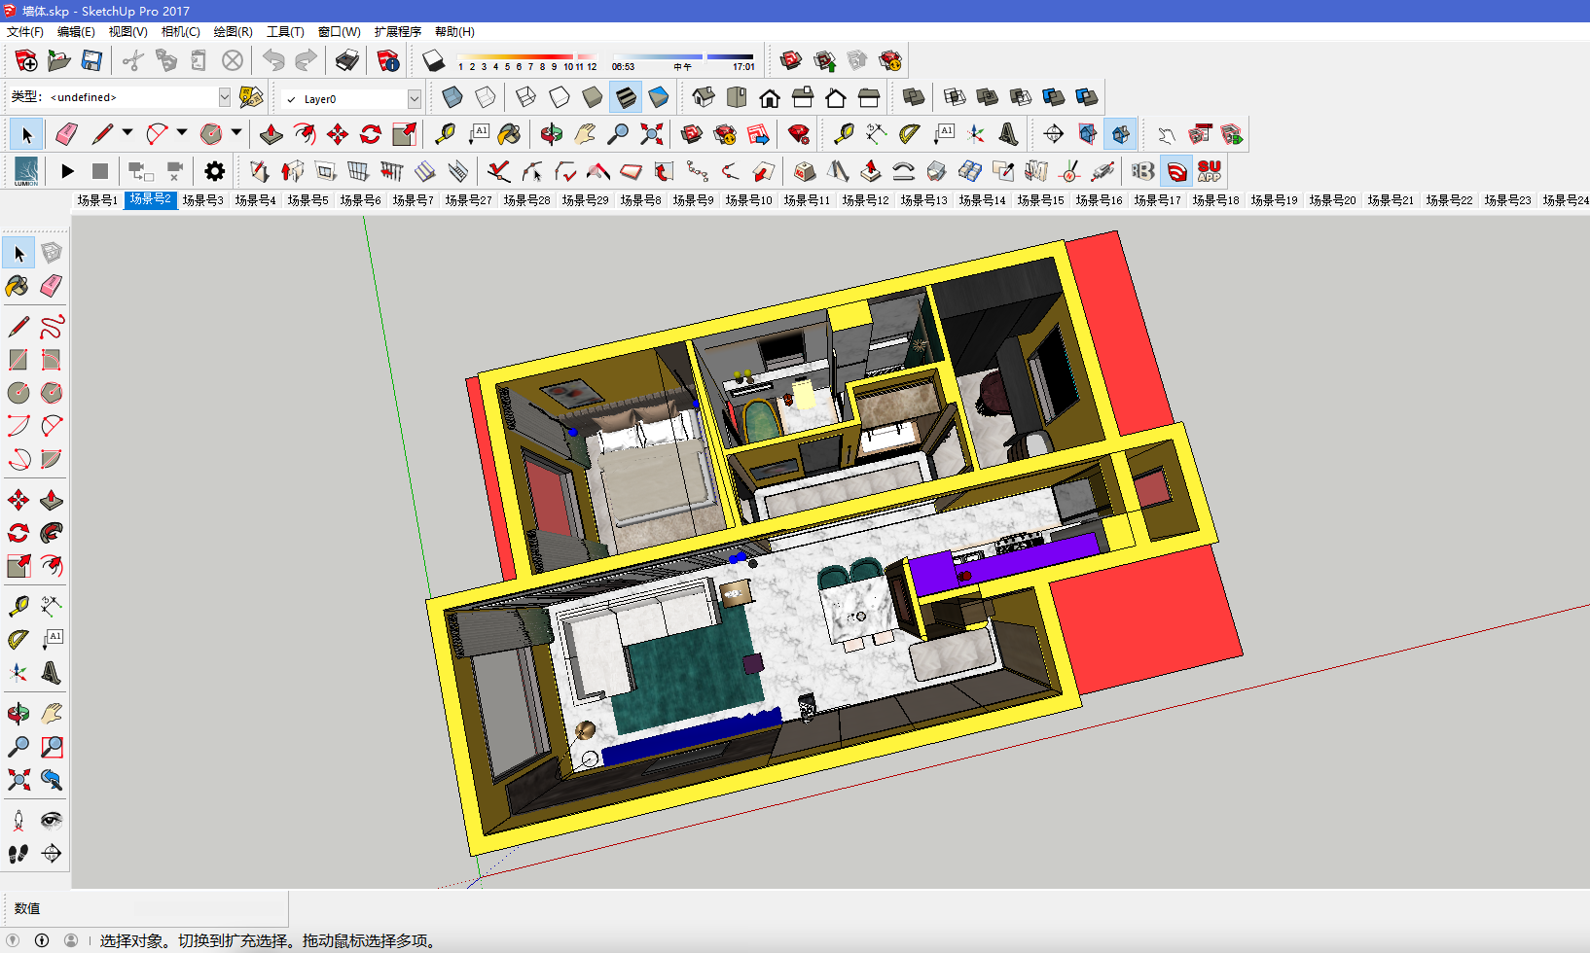Open the 类型 classification dropdown
This screenshot has width=1590, height=953.
point(225,97)
